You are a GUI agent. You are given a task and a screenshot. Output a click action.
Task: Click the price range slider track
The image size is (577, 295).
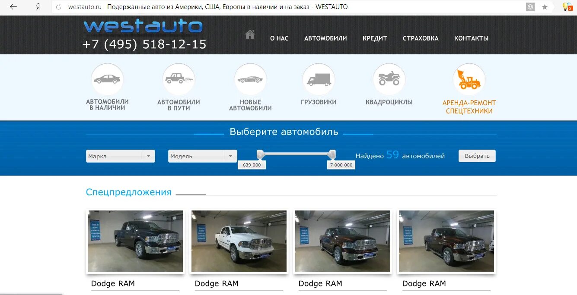point(296,154)
